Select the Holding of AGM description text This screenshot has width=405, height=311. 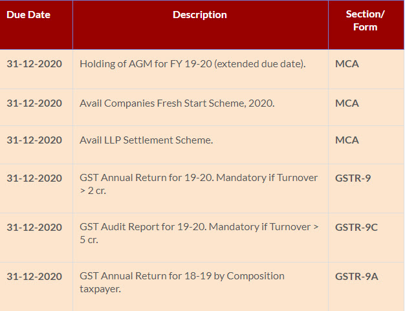pos(192,64)
